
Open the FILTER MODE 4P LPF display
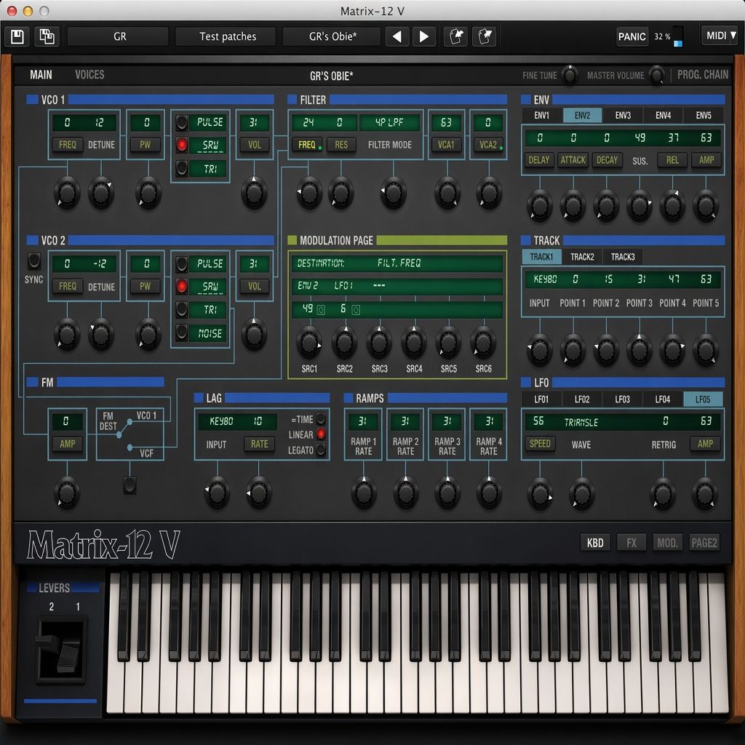coord(389,122)
